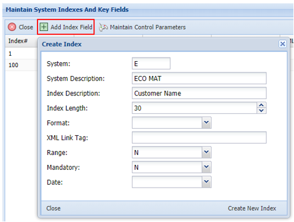Open the Date dropdown arrow

[x=206, y=182]
